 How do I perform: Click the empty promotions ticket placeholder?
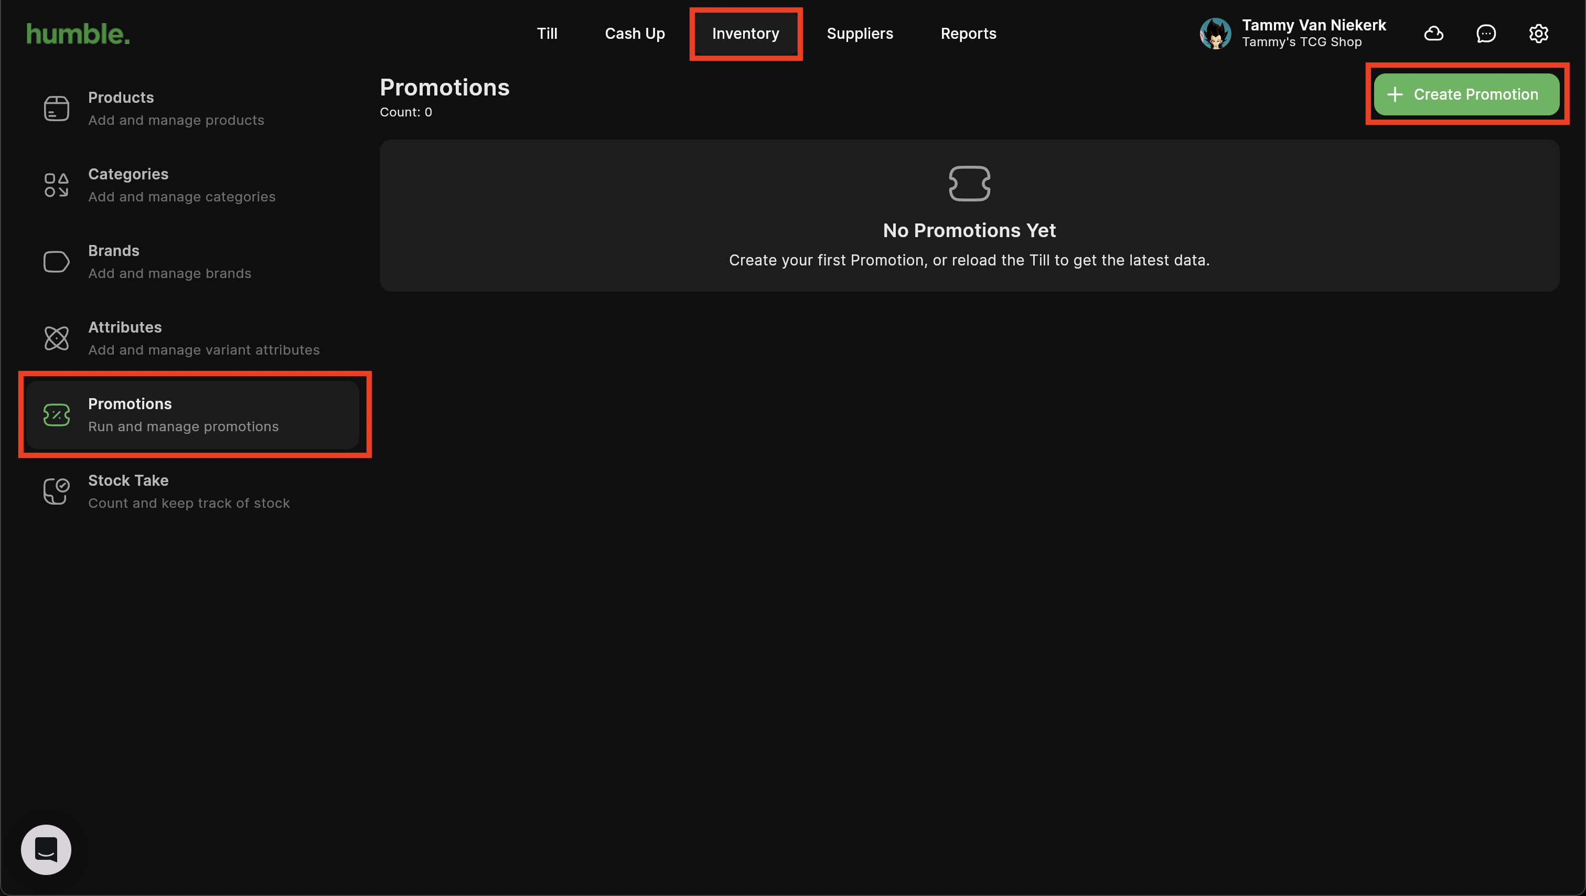tap(969, 184)
